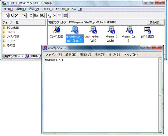
Task: Click the Properties toolbar icon with magnifier
Action: click(11, 16)
